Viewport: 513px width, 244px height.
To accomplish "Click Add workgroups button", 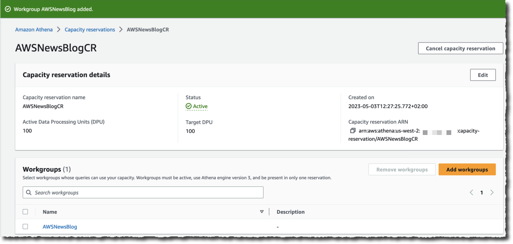I will 467,169.
